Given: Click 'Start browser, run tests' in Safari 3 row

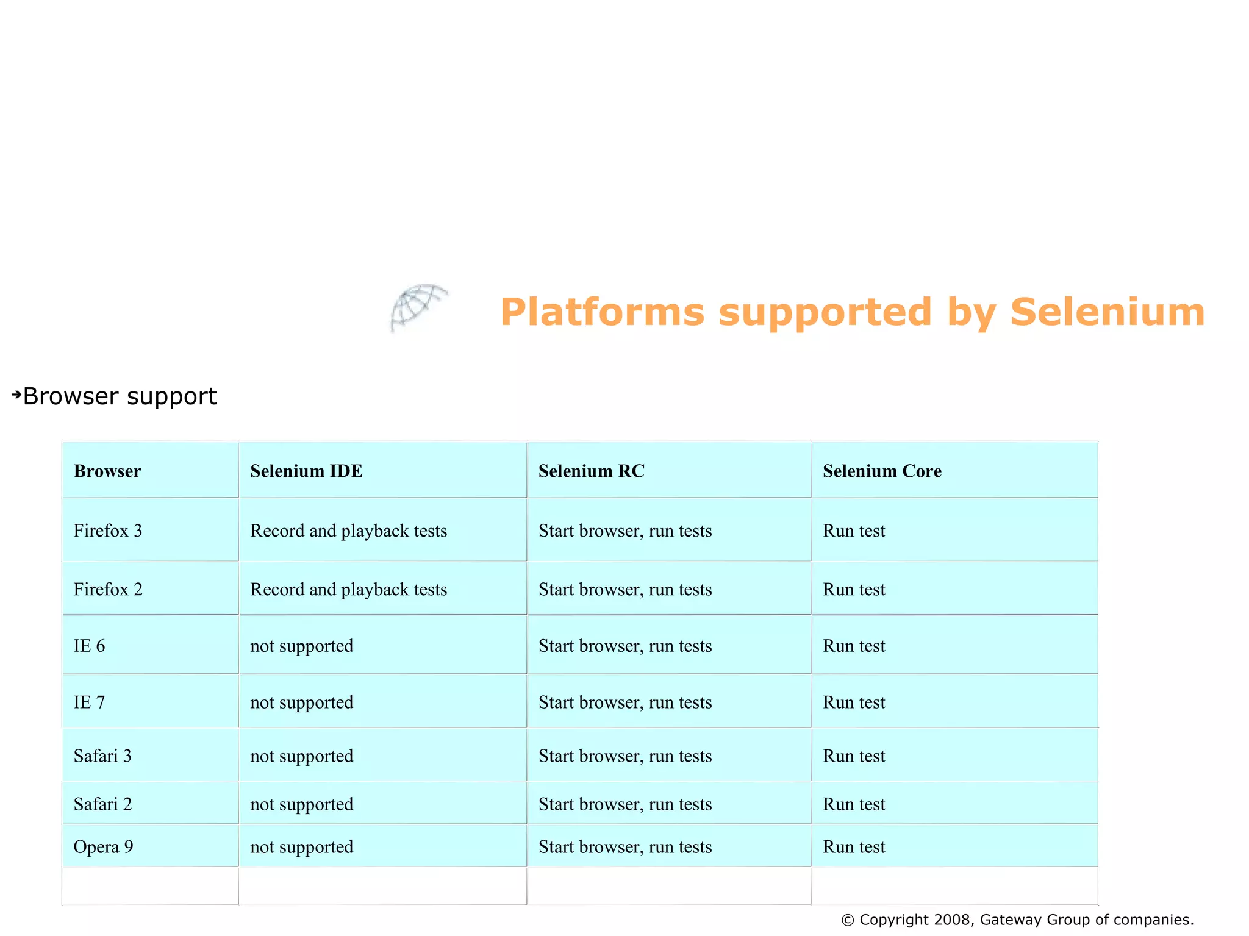Looking at the screenshot, I should pyautogui.click(x=625, y=757).
